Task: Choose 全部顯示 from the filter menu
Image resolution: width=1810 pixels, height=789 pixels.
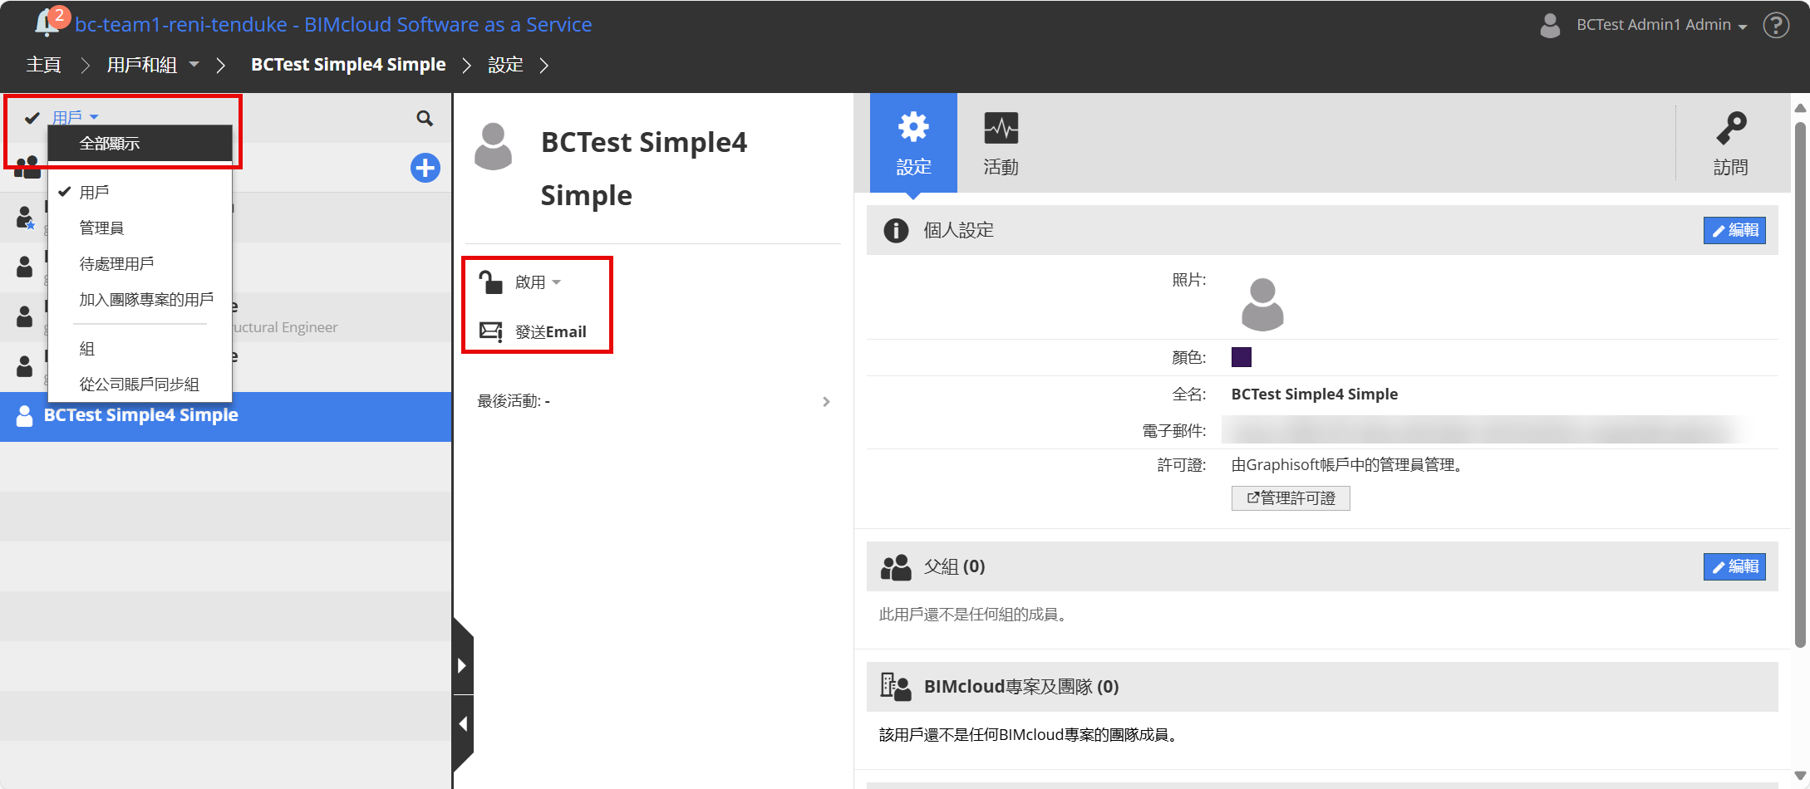Action: point(140,144)
